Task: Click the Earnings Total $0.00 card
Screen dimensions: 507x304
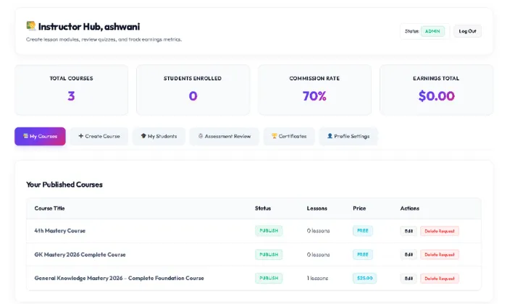Action: click(436, 90)
